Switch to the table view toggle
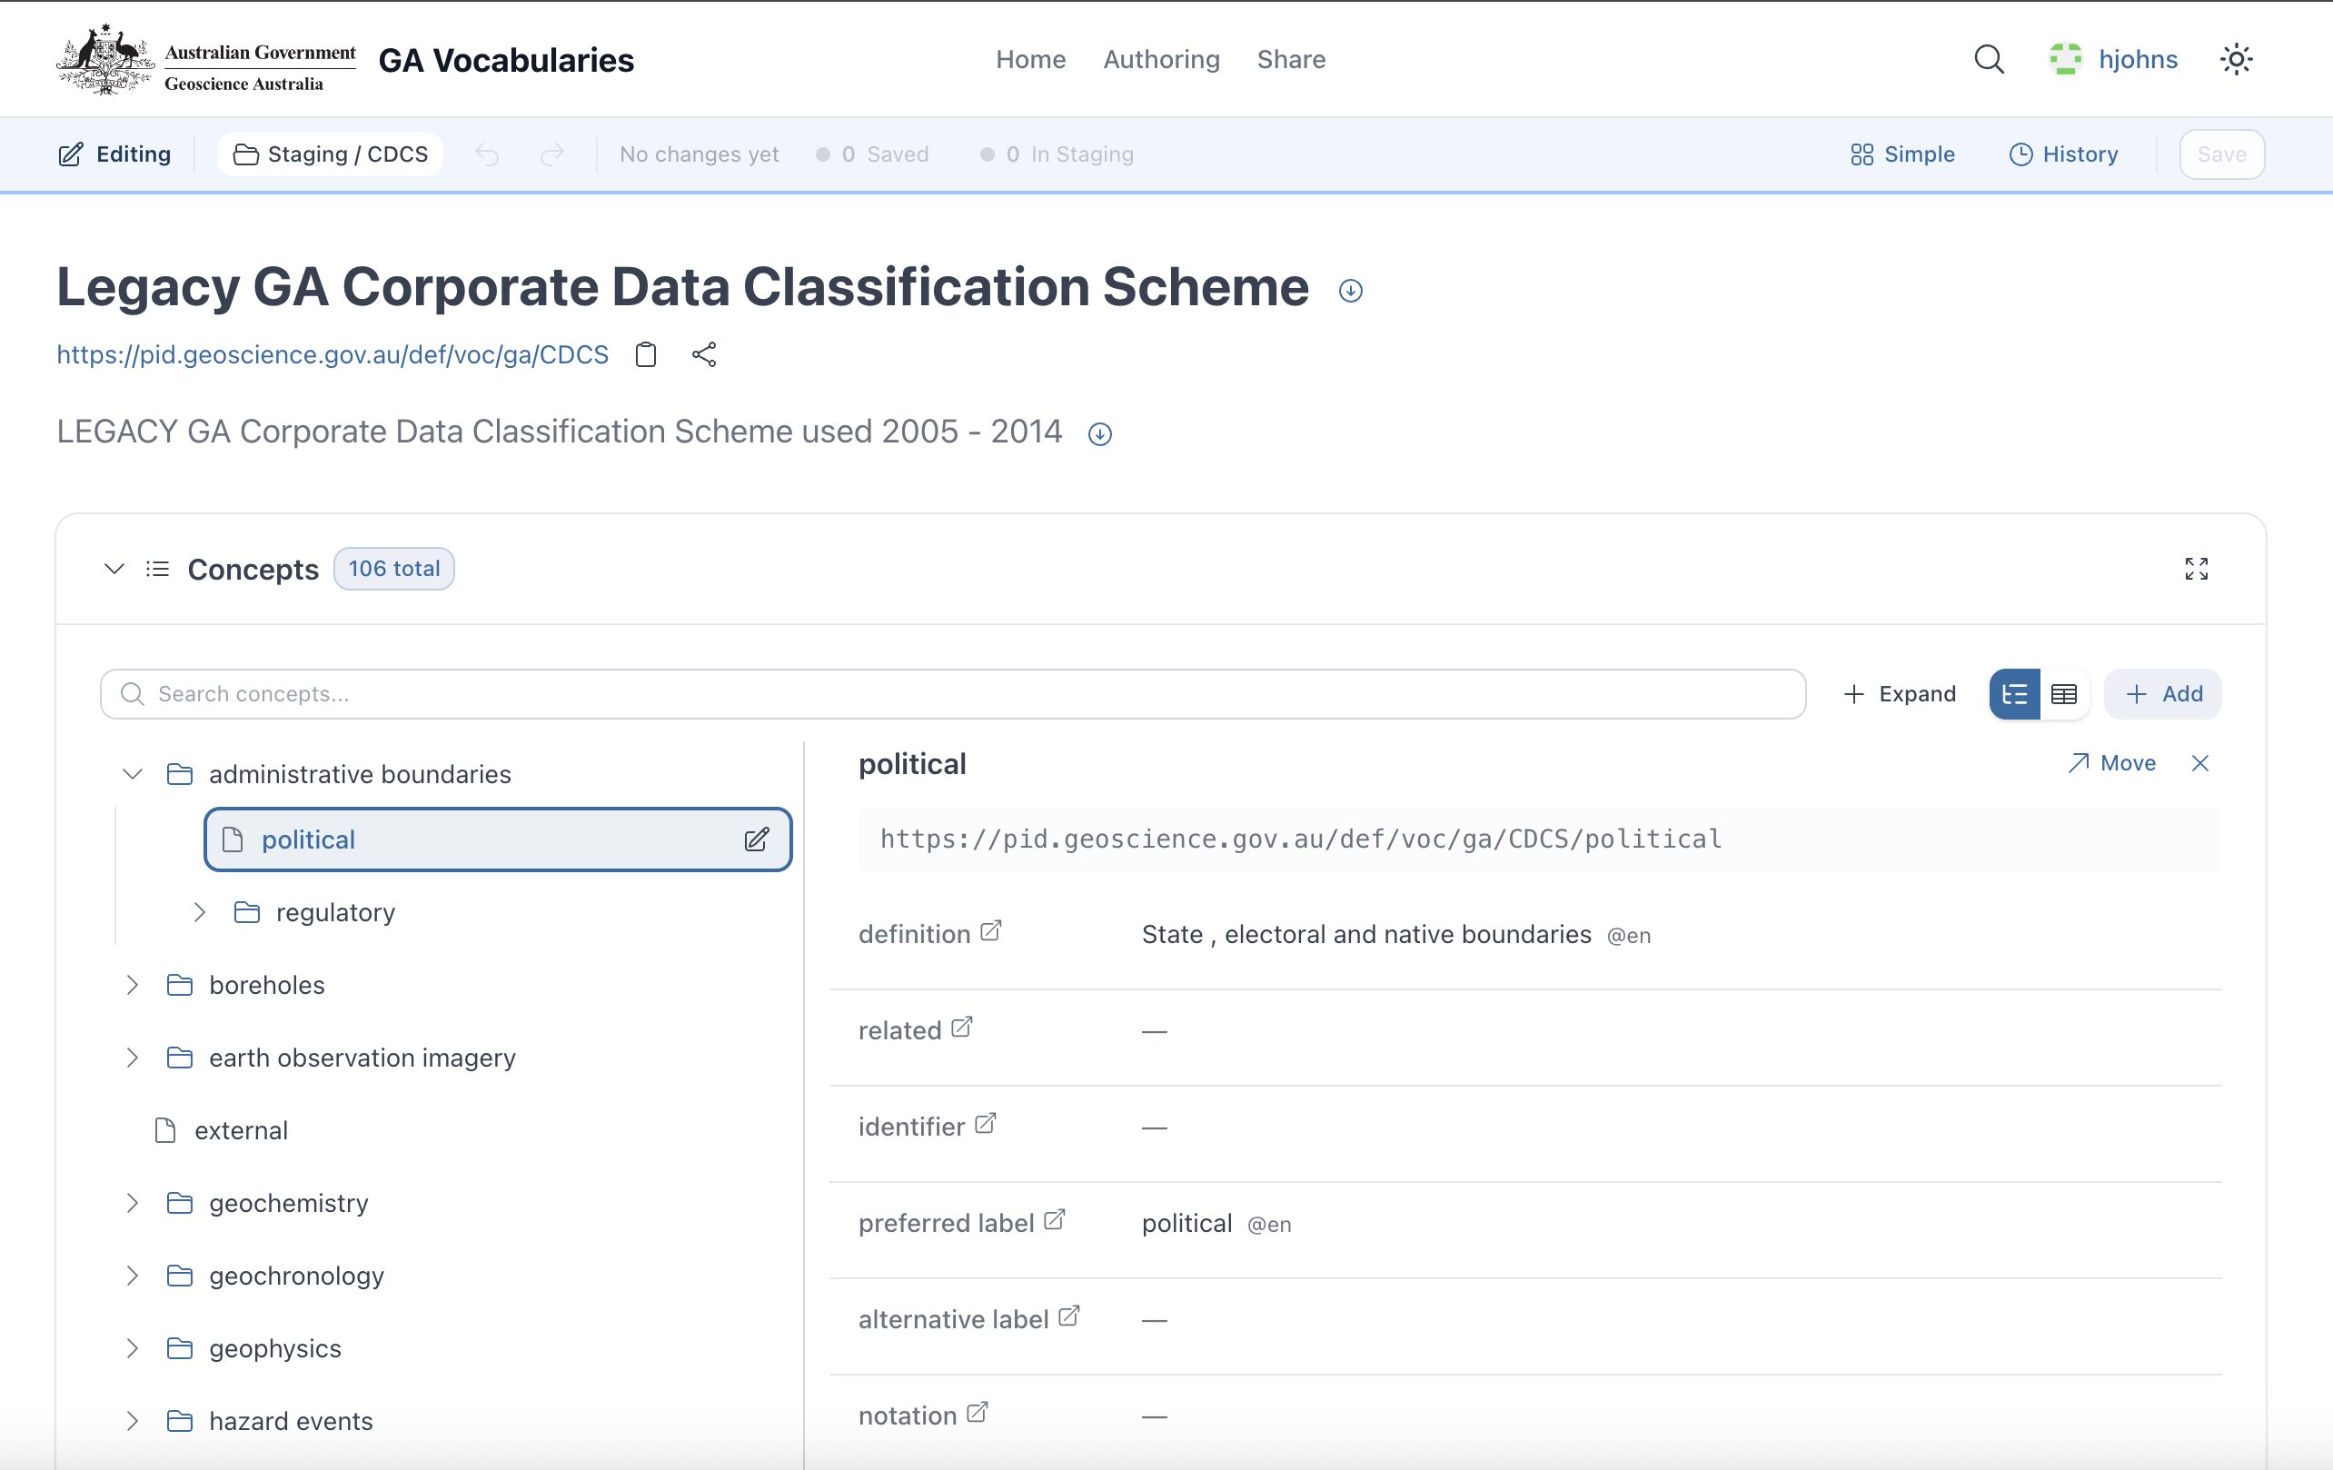2333x1470 pixels. point(2064,694)
